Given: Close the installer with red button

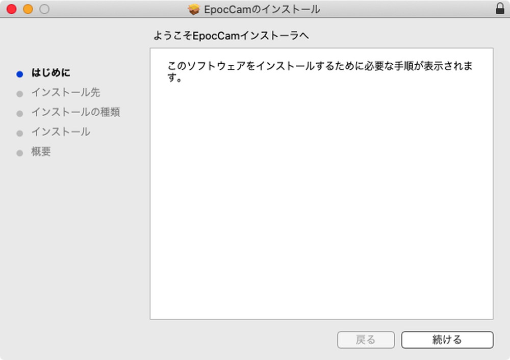Looking at the screenshot, I should click(12, 9).
